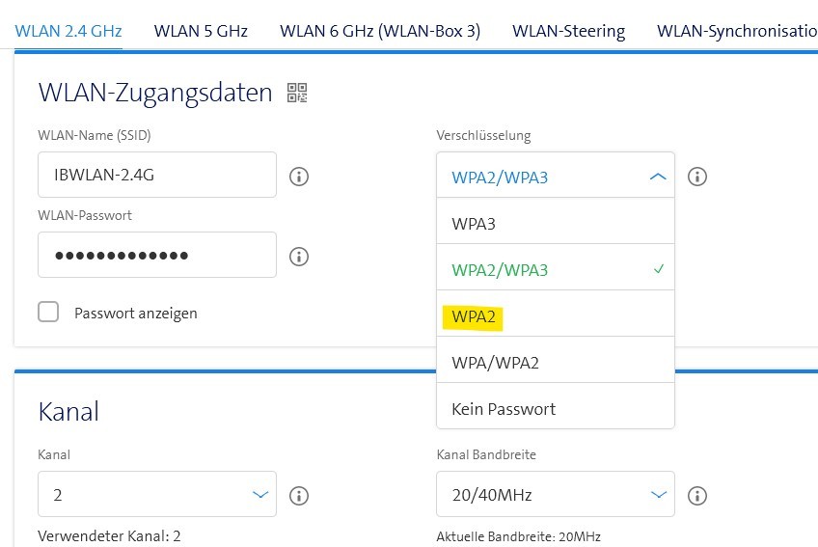This screenshot has height=547, width=818.
Task: Pick the WPA/WPA2 encryption option
Action: pos(555,363)
